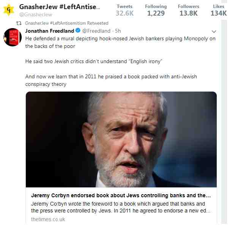
Task: Open the Following count tab
Action: pyautogui.click(x=156, y=10)
